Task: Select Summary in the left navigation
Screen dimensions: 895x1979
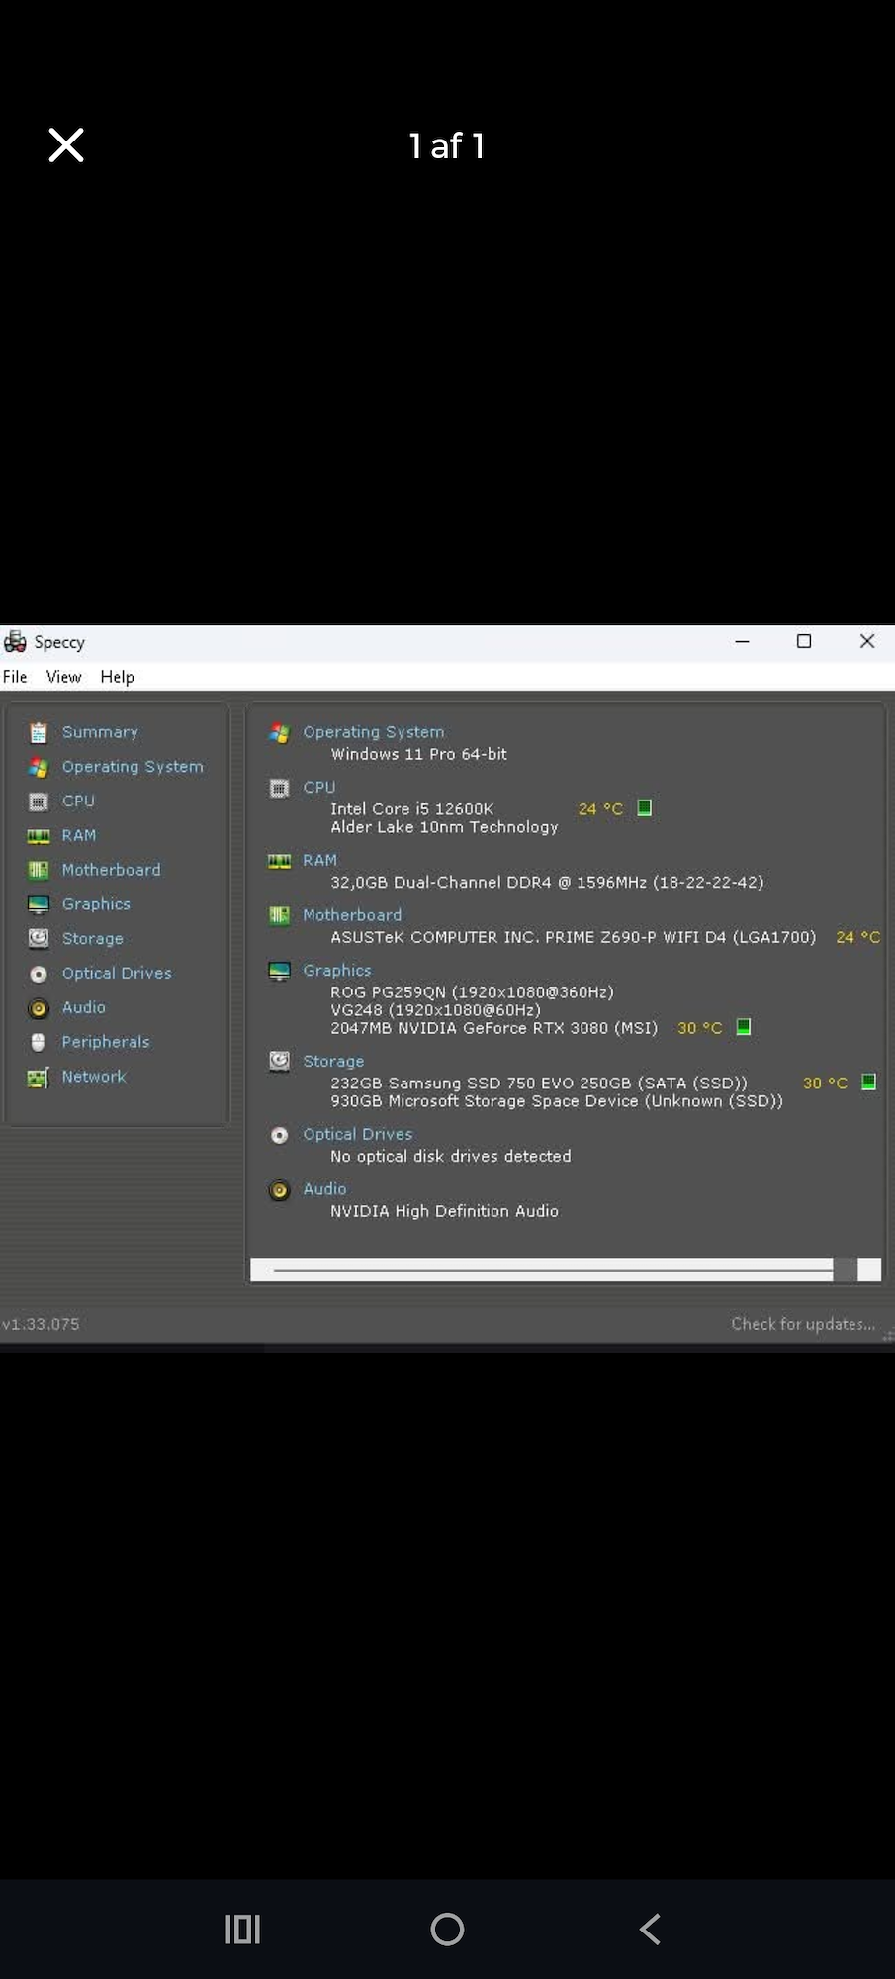Action: pos(100,732)
